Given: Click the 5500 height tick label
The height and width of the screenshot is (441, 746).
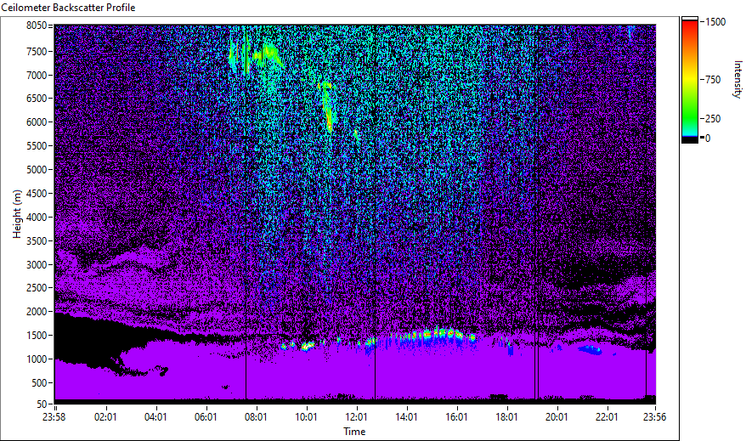Looking at the screenshot, I should click(37, 146).
